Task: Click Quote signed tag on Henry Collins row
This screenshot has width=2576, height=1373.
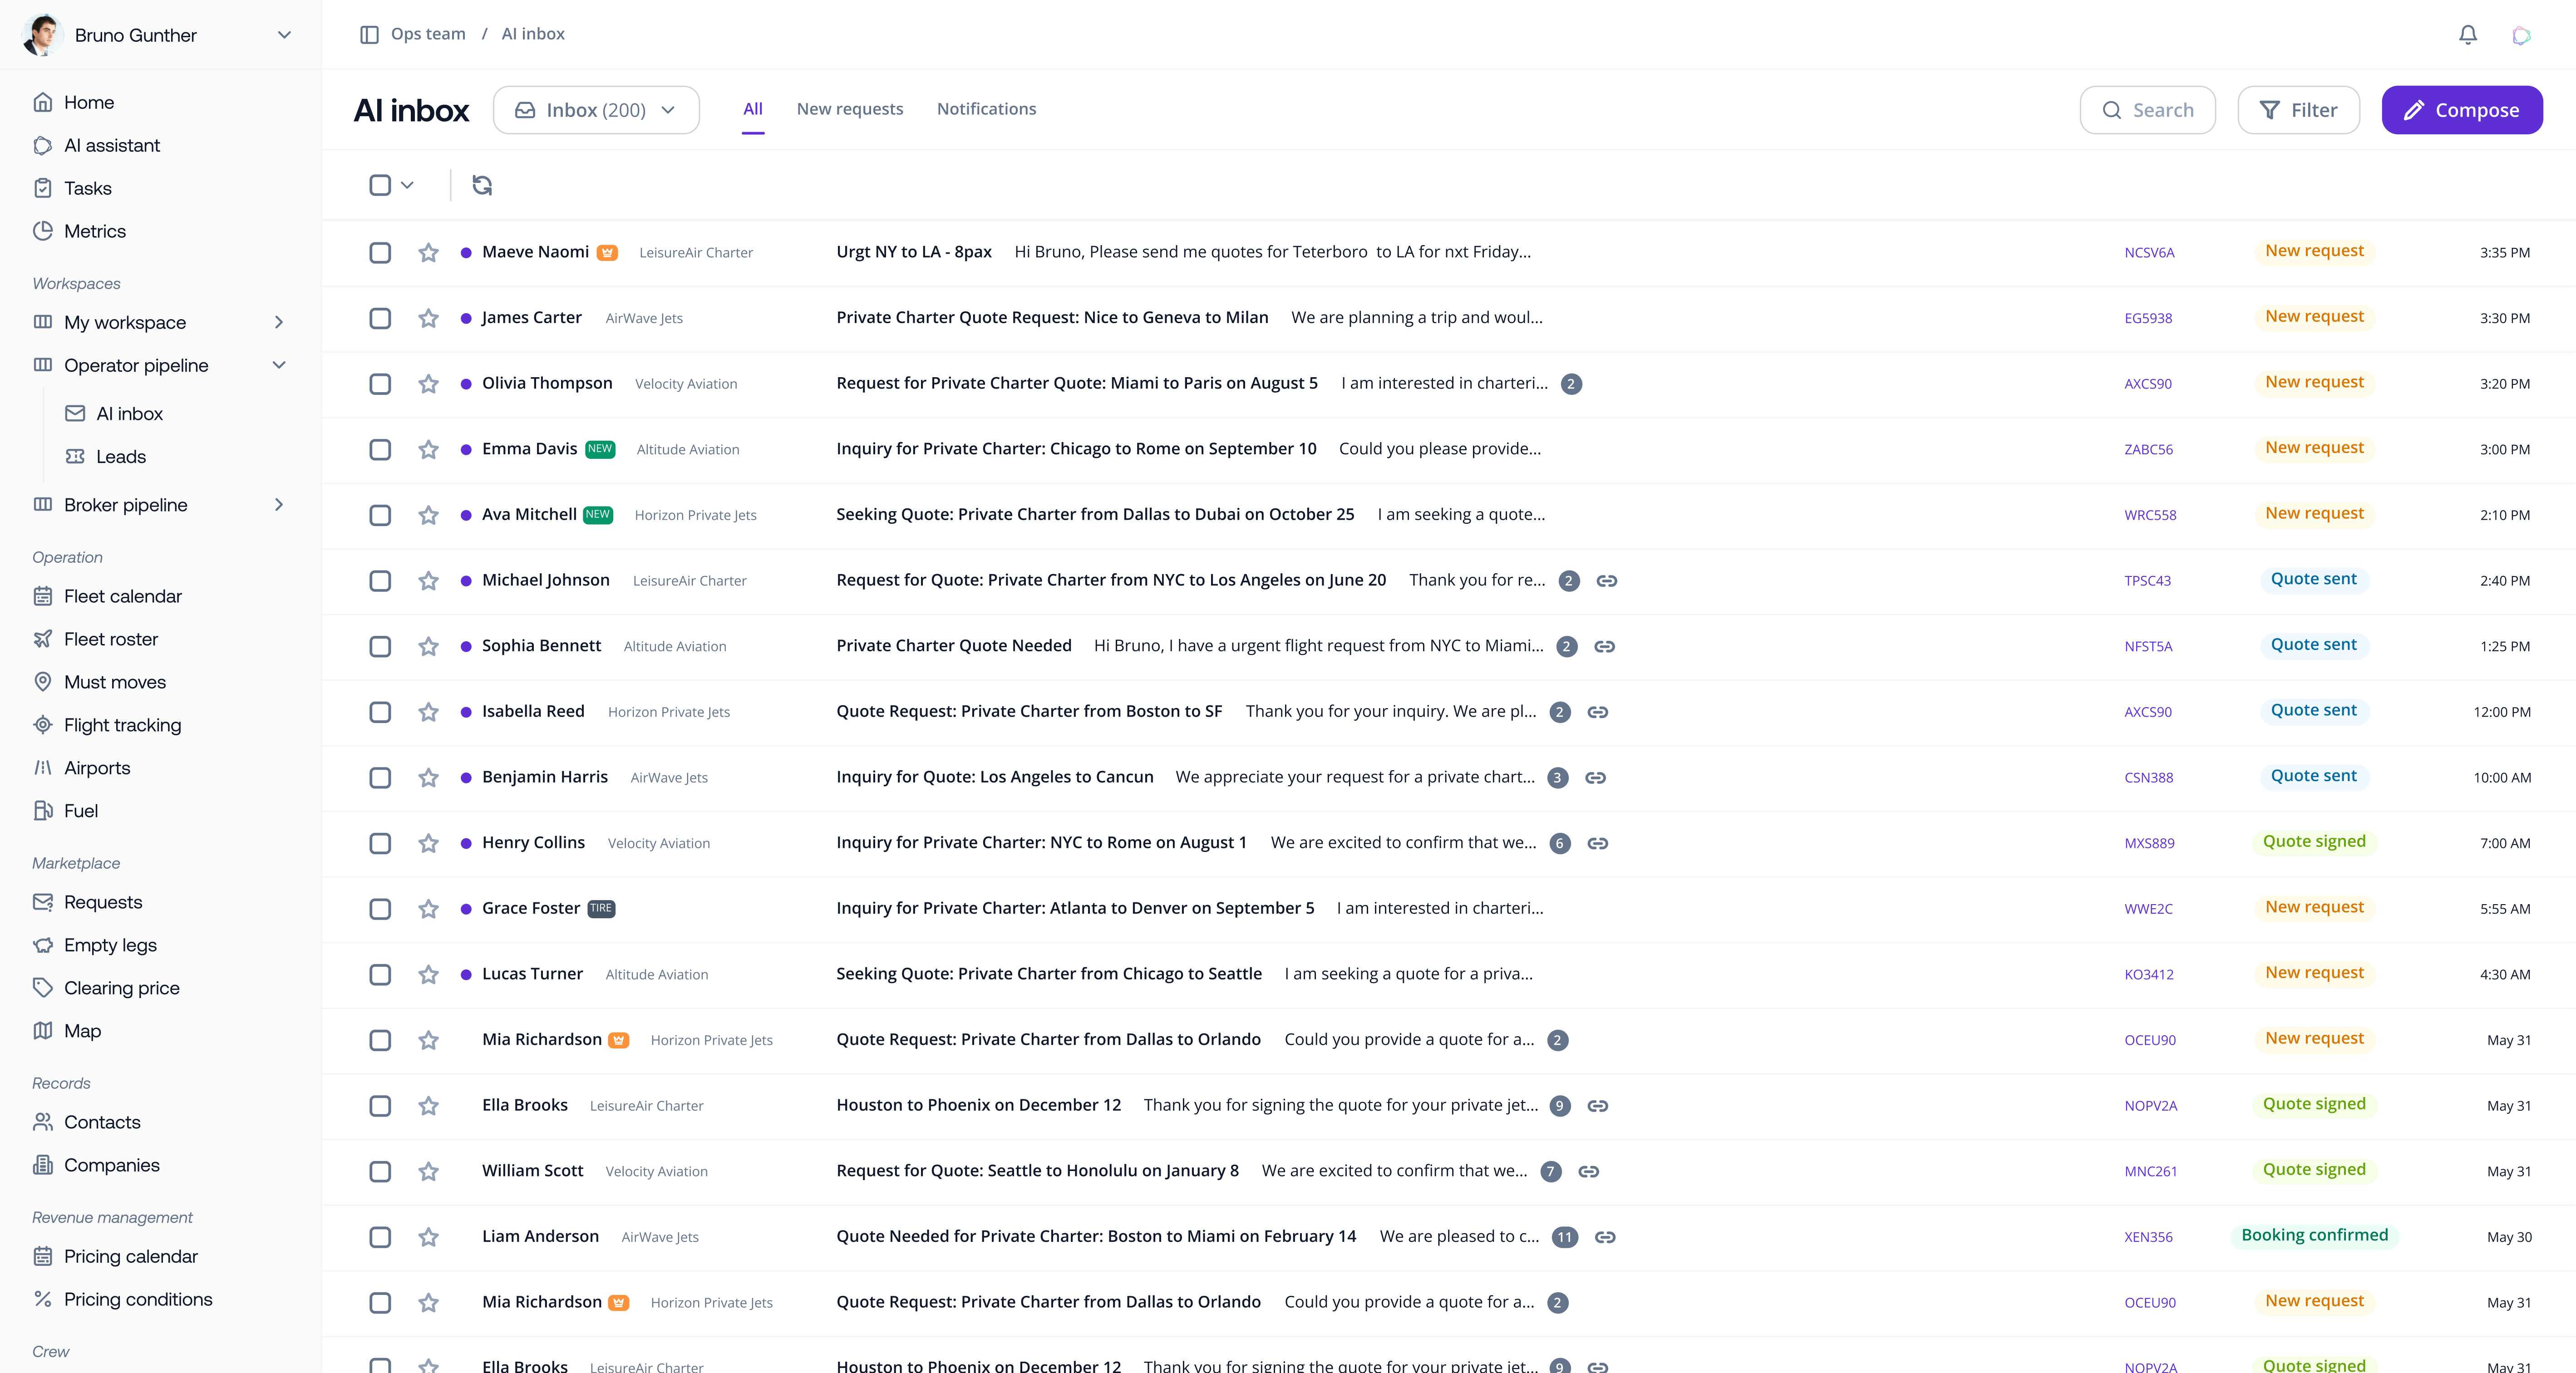Action: [x=2314, y=841]
